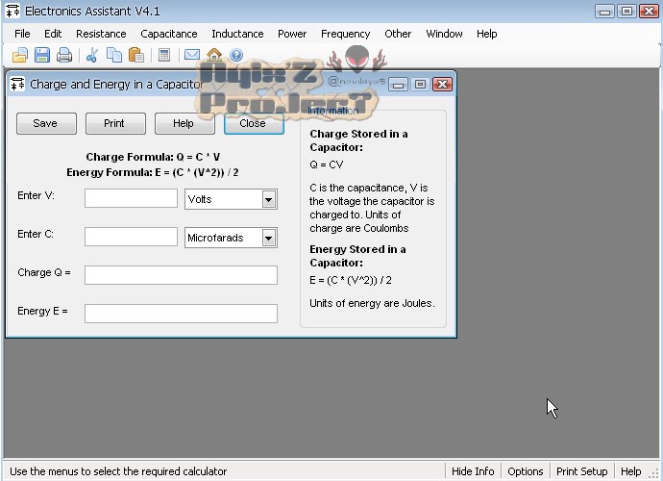This screenshot has height=481, width=663.
Task: Click the Paste clipboard toolbar icon
Action: click(136, 55)
